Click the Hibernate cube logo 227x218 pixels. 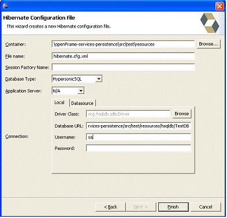210,22
